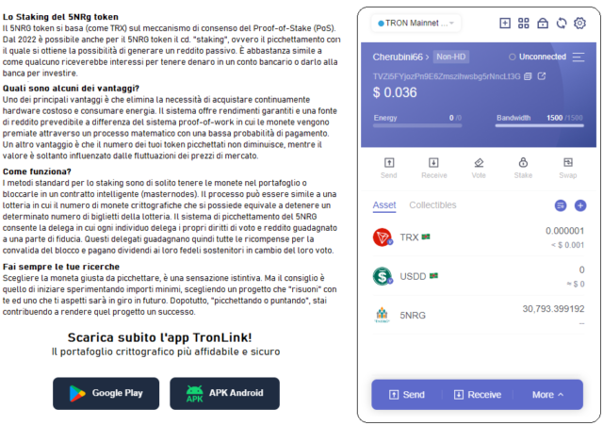Click the APK Android download button
The image size is (603, 425).
224,393
